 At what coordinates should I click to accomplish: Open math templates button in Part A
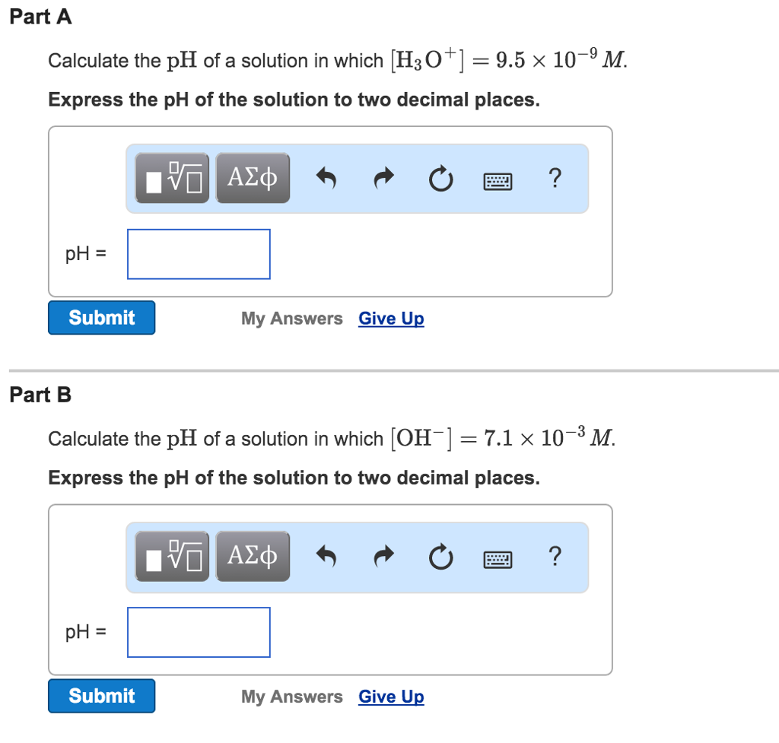pyautogui.click(x=172, y=178)
